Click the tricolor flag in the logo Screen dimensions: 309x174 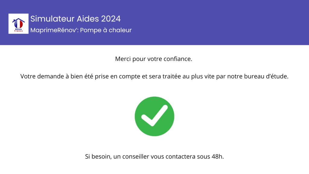[x=18, y=24]
